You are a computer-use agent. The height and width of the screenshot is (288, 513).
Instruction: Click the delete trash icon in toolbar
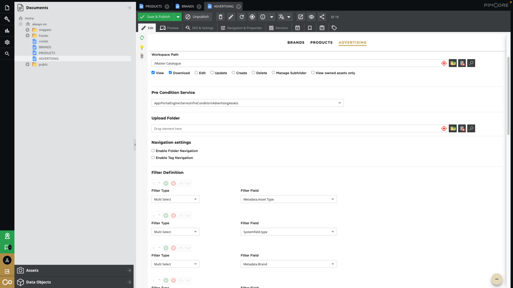click(x=221, y=17)
